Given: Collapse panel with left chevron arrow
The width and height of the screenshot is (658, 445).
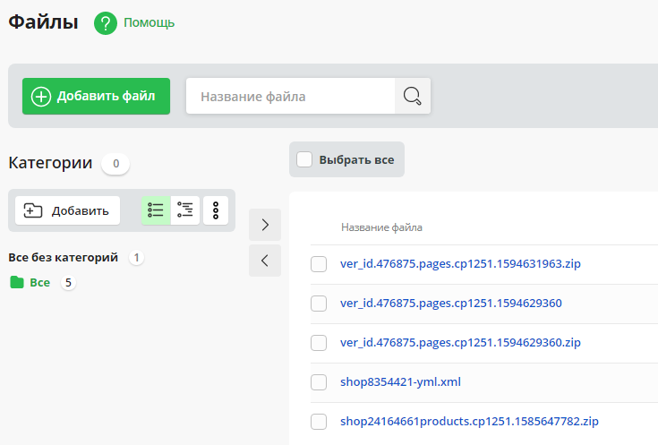Looking at the screenshot, I should 265,261.
